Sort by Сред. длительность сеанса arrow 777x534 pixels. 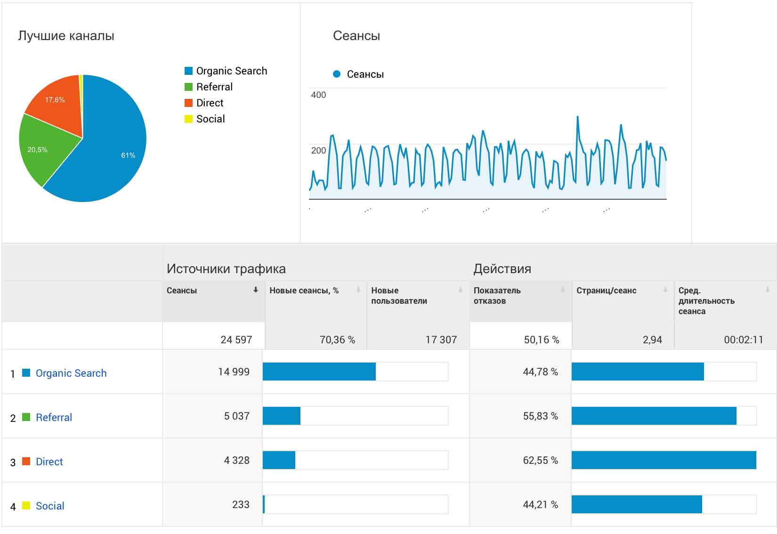coord(768,290)
